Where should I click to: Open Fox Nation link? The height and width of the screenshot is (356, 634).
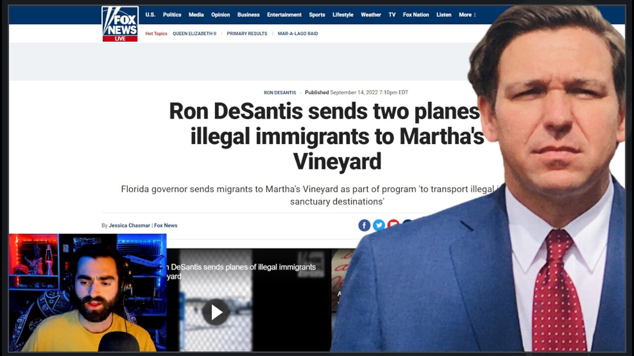[x=416, y=15]
